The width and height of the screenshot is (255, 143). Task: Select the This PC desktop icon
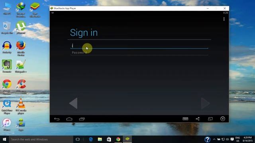tap(7, 9)
